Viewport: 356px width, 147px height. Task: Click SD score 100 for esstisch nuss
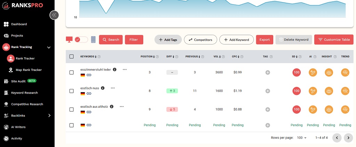[297, 91]
